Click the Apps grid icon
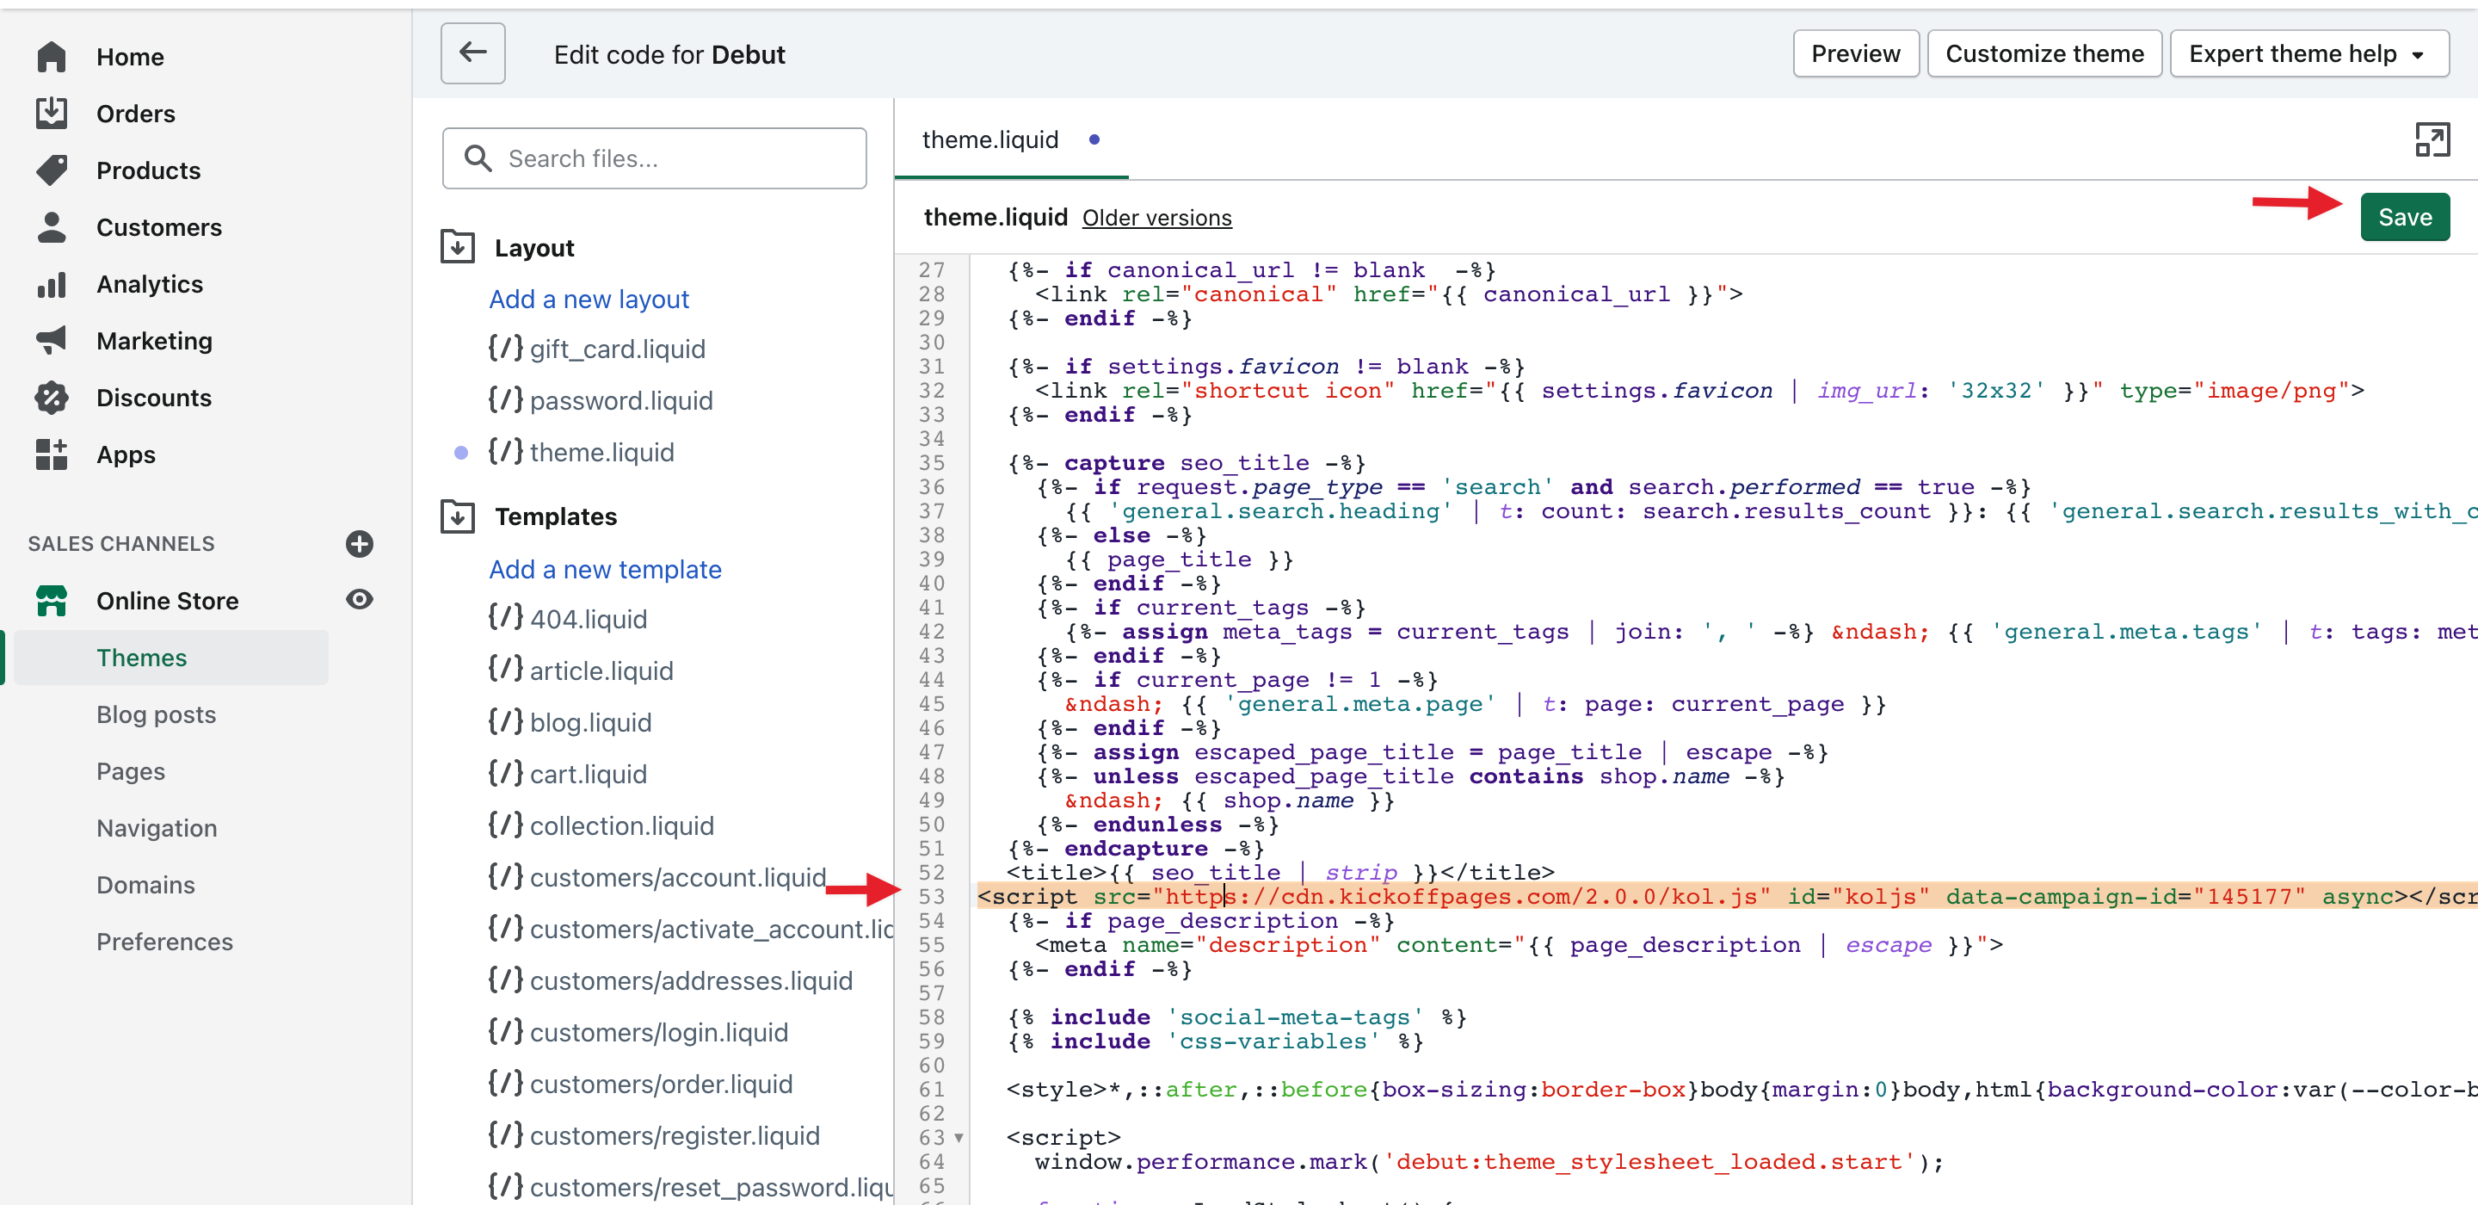This screenshot has width=2478, height=1205. (x=51, y=454)
